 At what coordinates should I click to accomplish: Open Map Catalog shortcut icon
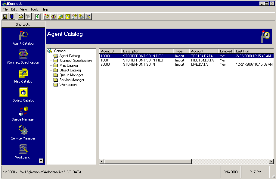[23, 74]
